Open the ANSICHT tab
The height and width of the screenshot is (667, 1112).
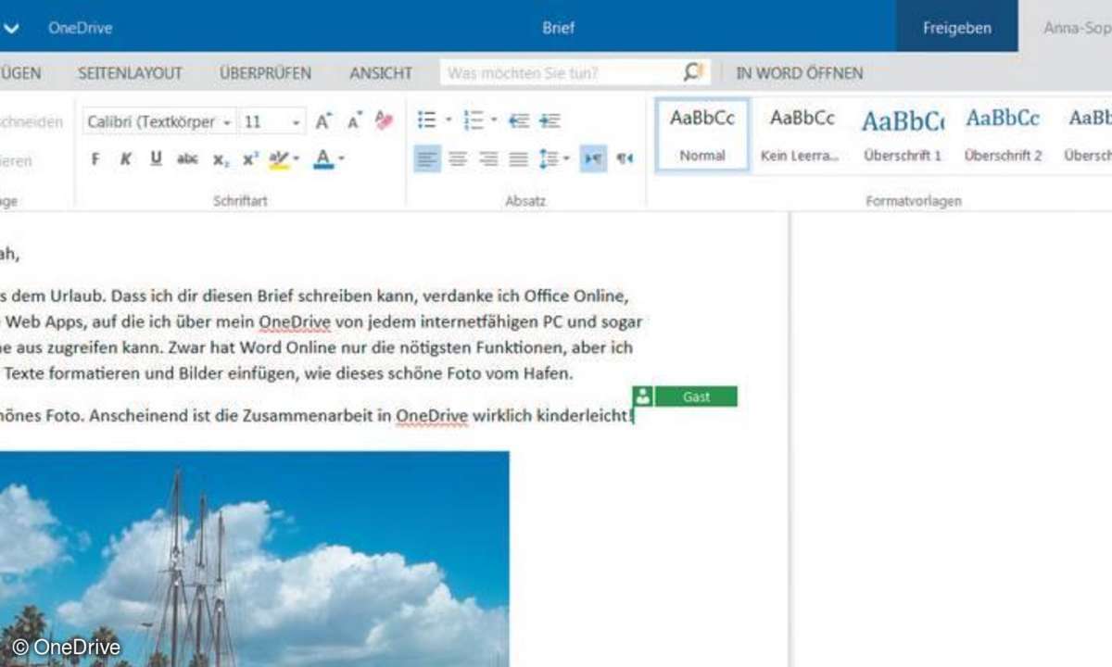pos(380,72)
